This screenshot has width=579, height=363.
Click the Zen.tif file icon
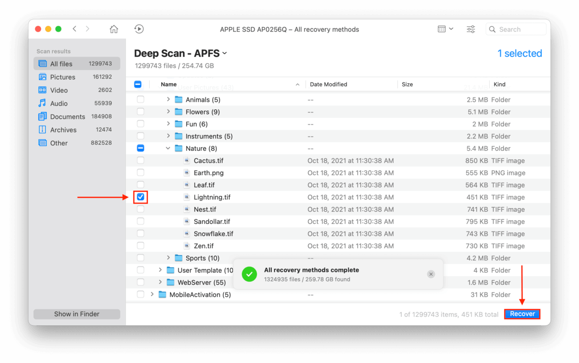[187, 246]
